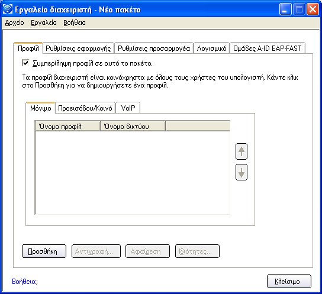322x294 pixels.
Task: Click the Όνομα δικτύου column header
Action: click(x=133, y=127)
